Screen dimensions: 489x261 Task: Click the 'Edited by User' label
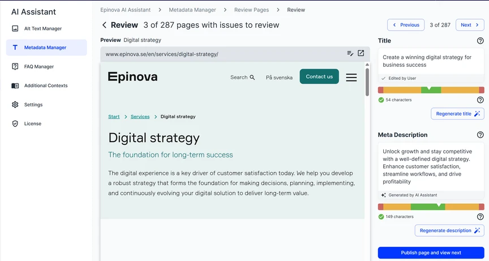402,78
